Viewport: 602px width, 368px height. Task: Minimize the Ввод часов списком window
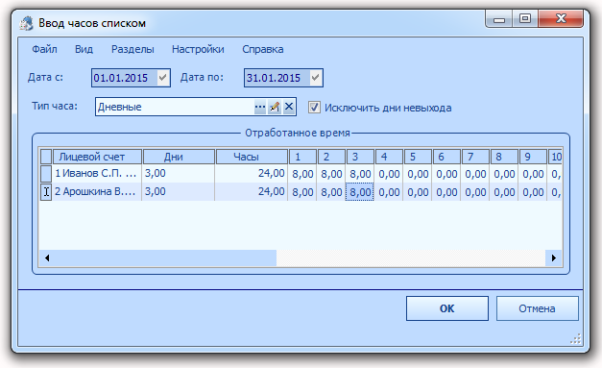pos(499,19)
